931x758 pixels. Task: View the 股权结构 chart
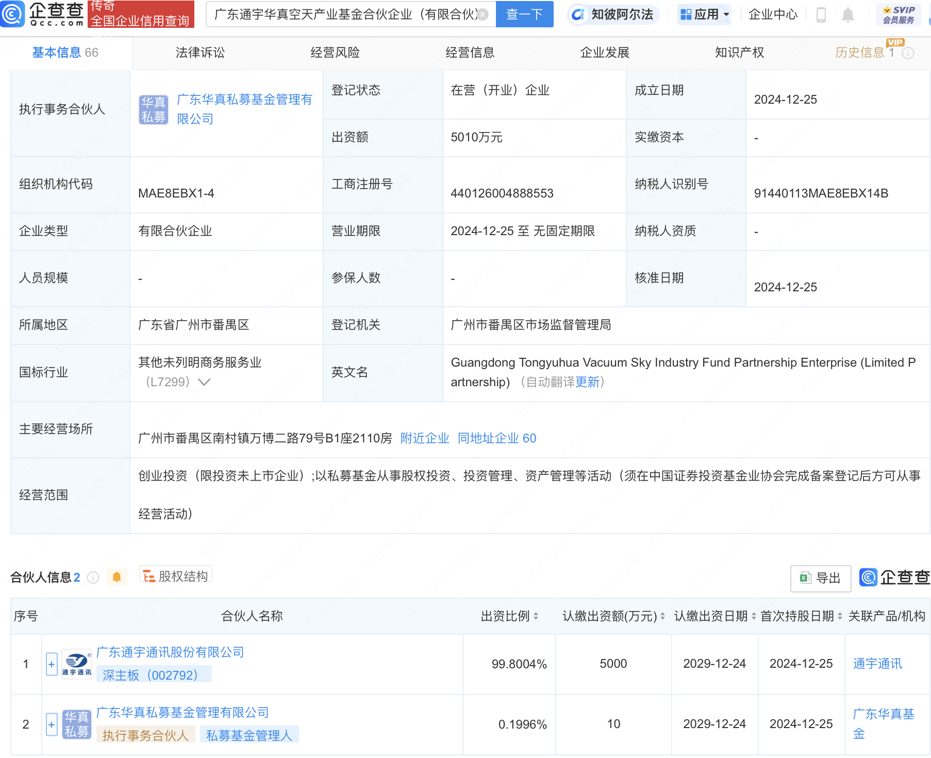tap(176, 576)
